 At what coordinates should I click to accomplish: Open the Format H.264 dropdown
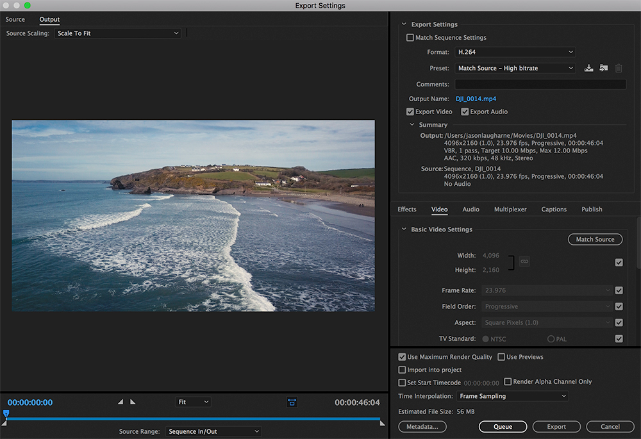tap(515, 52)
